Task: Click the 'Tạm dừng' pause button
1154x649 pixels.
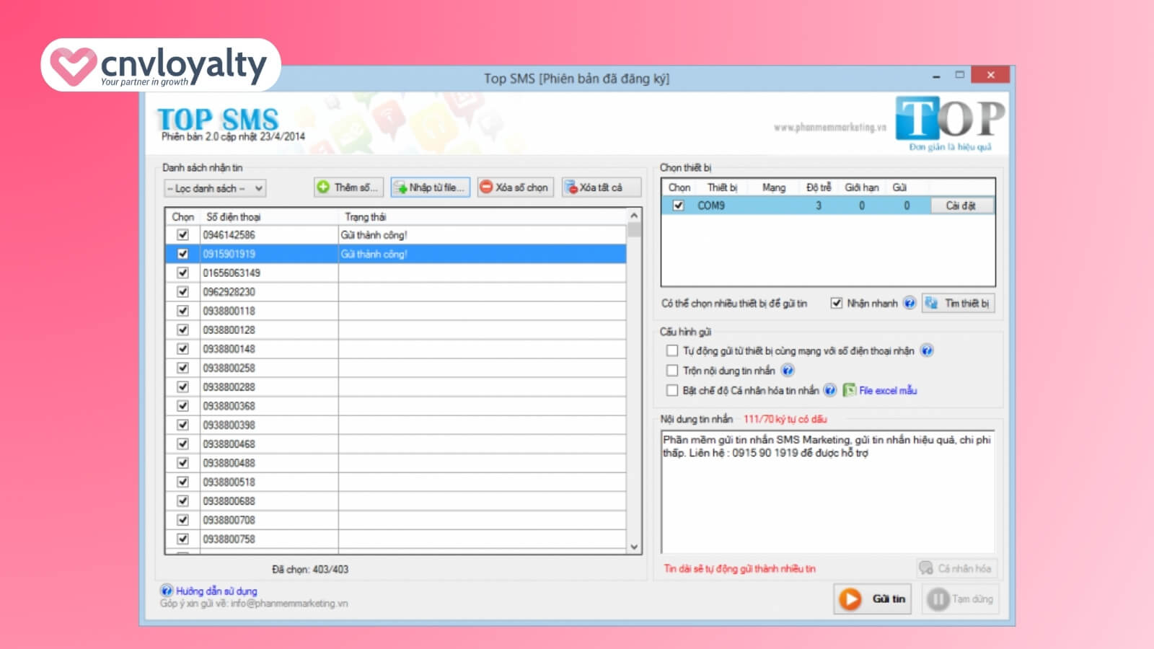Action: pyautogui.click(x=961, y=599)
